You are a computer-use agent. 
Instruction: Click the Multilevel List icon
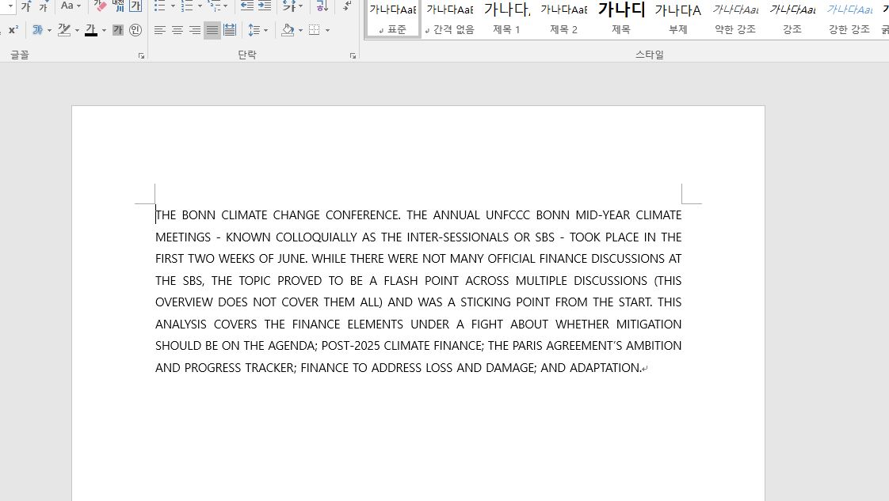coord(214,6)
